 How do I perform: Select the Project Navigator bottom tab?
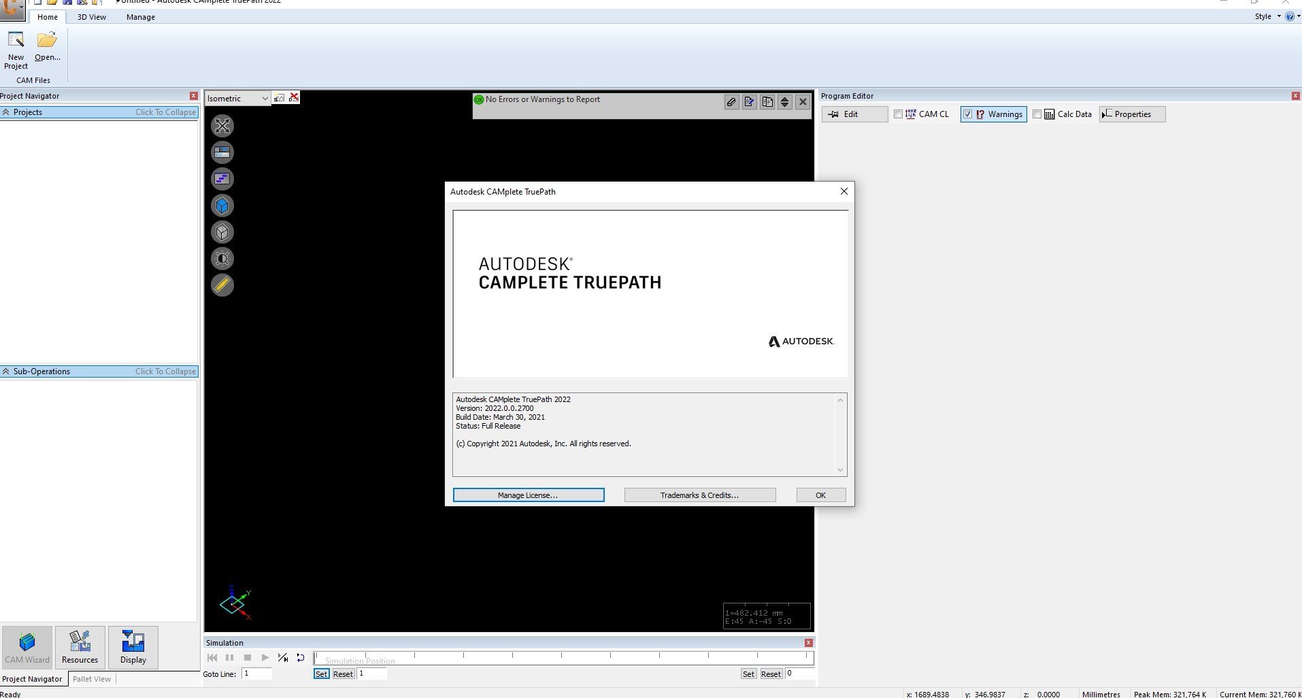click(x=33, y=679)
